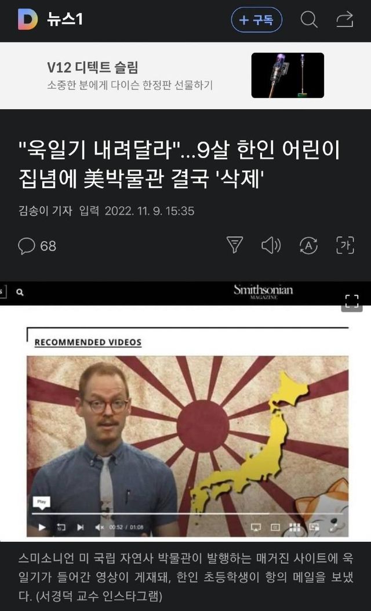Viewport: 371px width, 611px height.
Task: Open the 68 comments bubble
Action: click(37, 246)
